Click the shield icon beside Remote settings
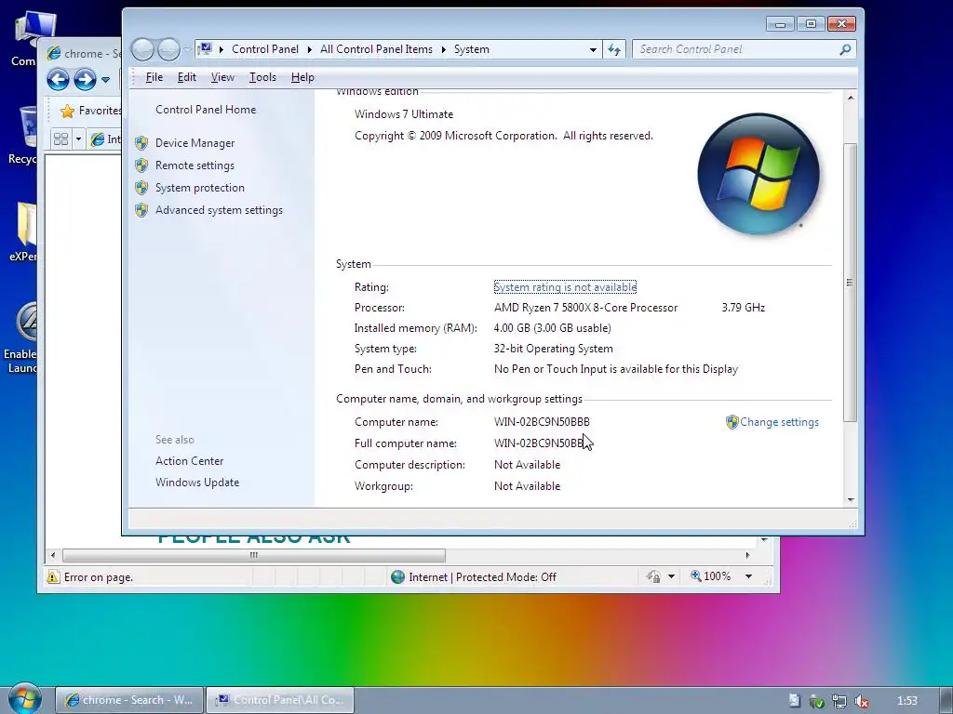Viewport: 953px width, 714px height. pos(141,165)
